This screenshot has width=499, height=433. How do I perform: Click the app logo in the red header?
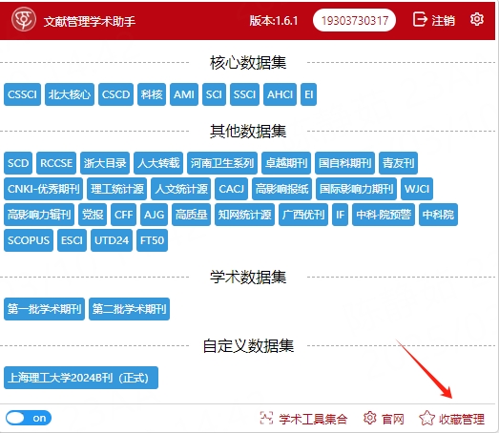(x=23, y=19)
